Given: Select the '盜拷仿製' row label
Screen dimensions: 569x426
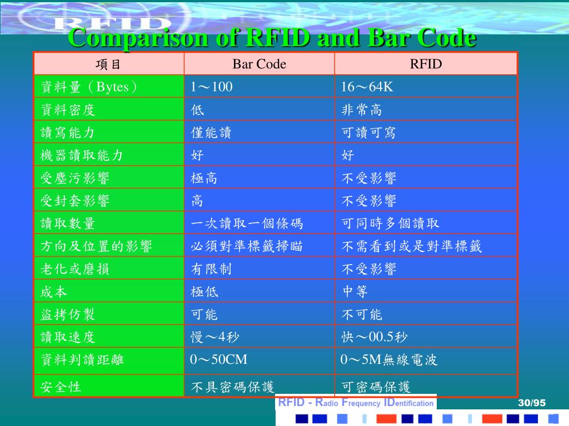Looking at the screenshot, I should coord(109,315).
